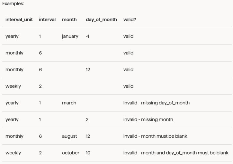Select "invalid - month must be blank" cell
Viewport: 233px width, 164px height.
pyautogui.click(x=155, y=136)
